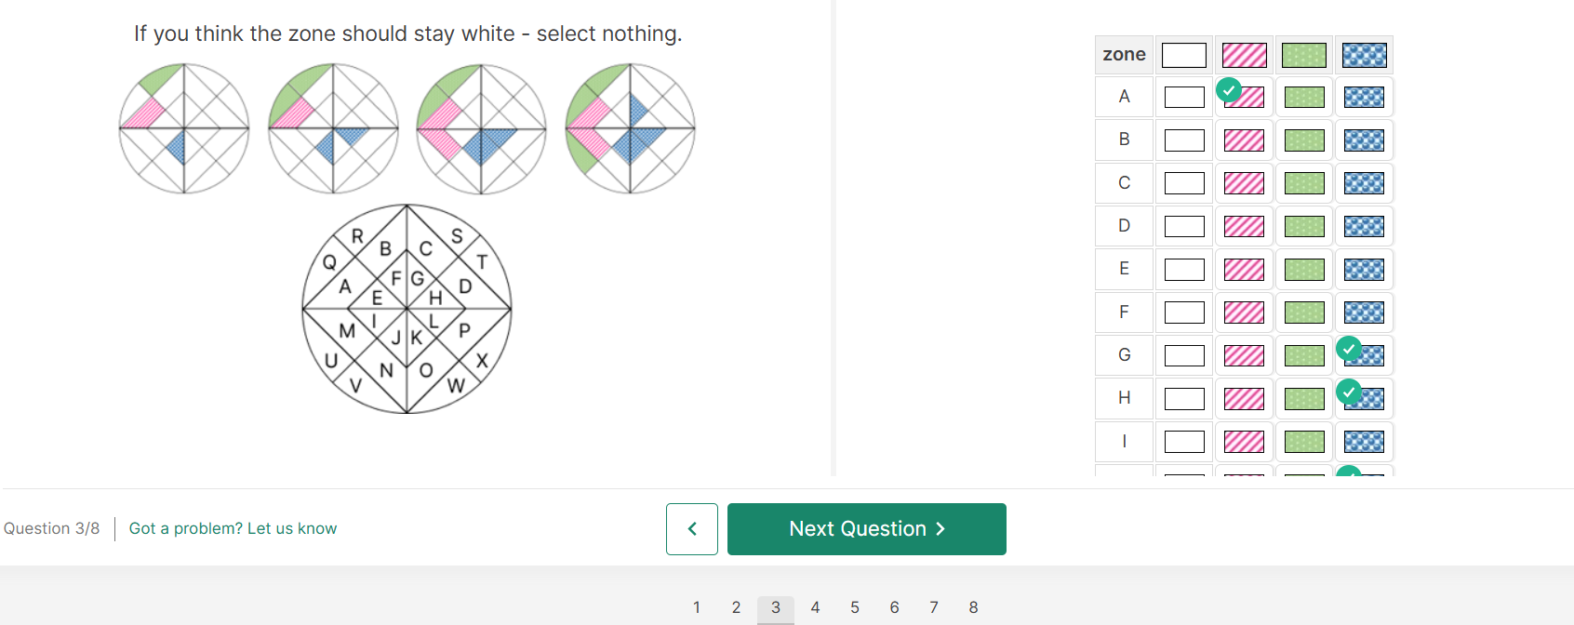Pick blue dotted swatch for zone D

[1364, 226]
